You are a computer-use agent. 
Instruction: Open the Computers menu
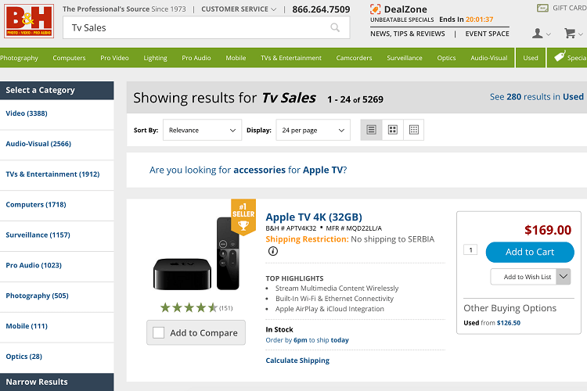69,58
